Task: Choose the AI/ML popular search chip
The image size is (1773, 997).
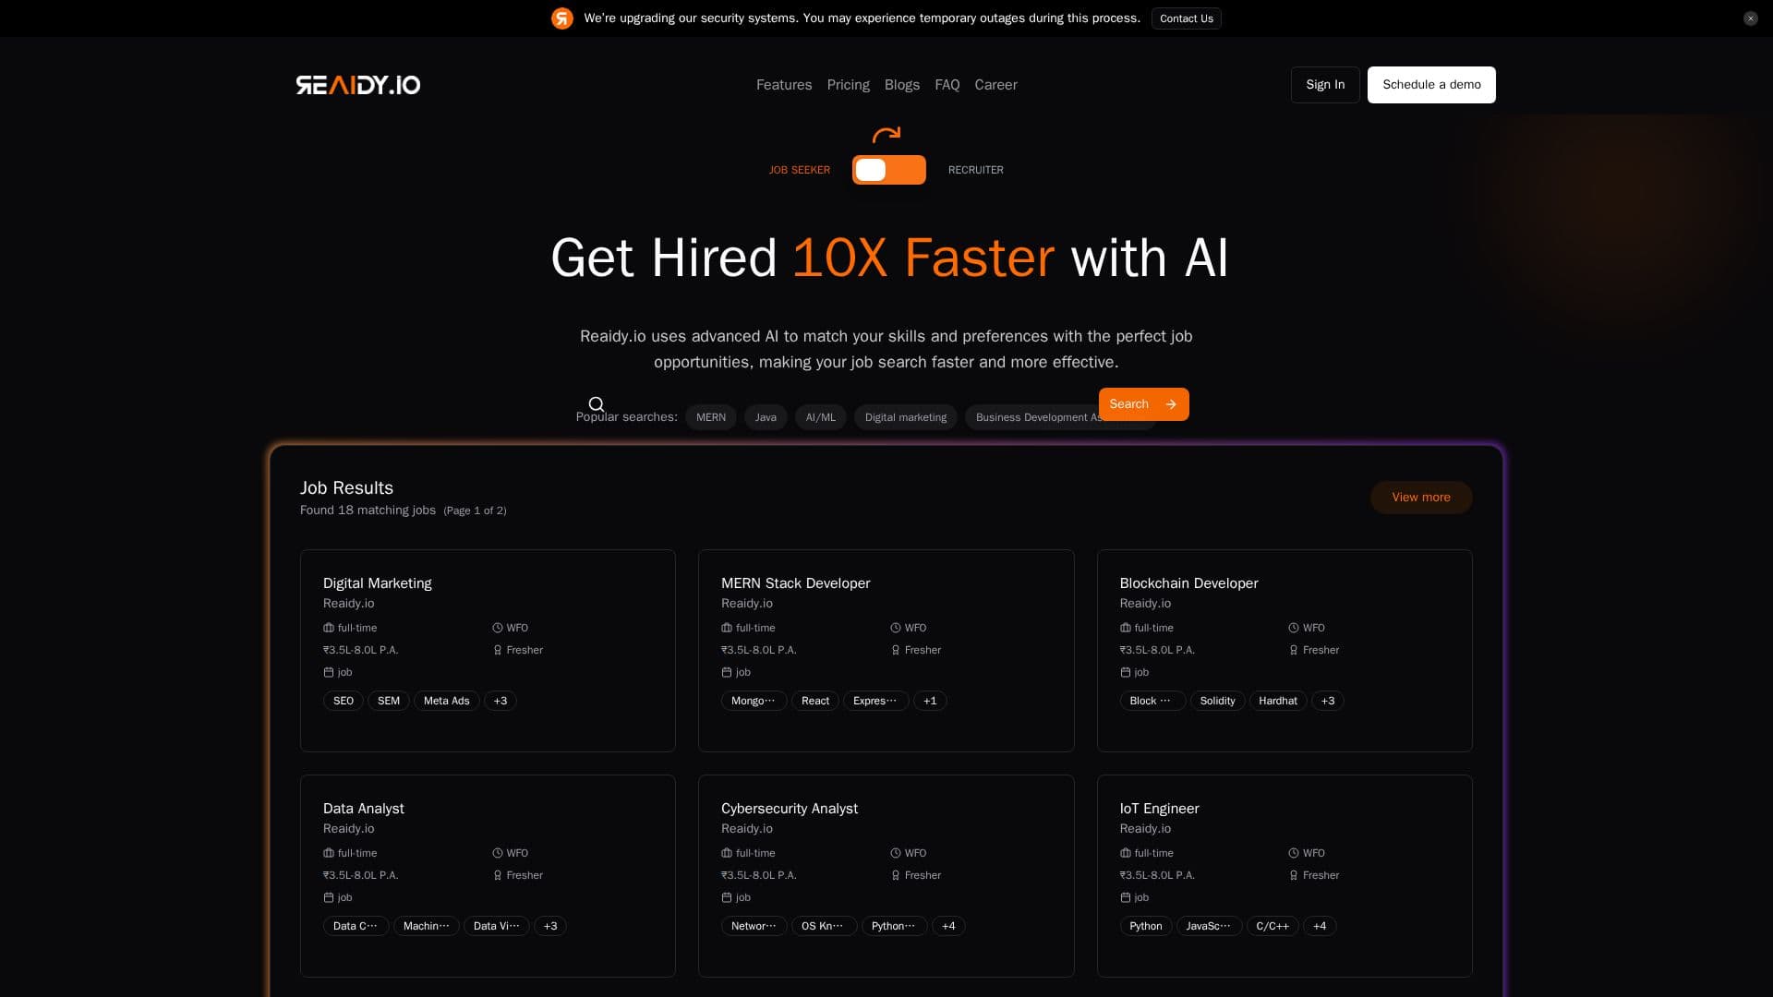Action: tap(820, 417)
